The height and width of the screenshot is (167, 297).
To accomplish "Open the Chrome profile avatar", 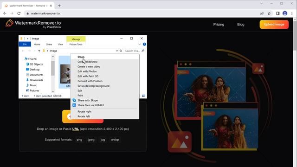I will pyautogui.click(x=285, y=13).
